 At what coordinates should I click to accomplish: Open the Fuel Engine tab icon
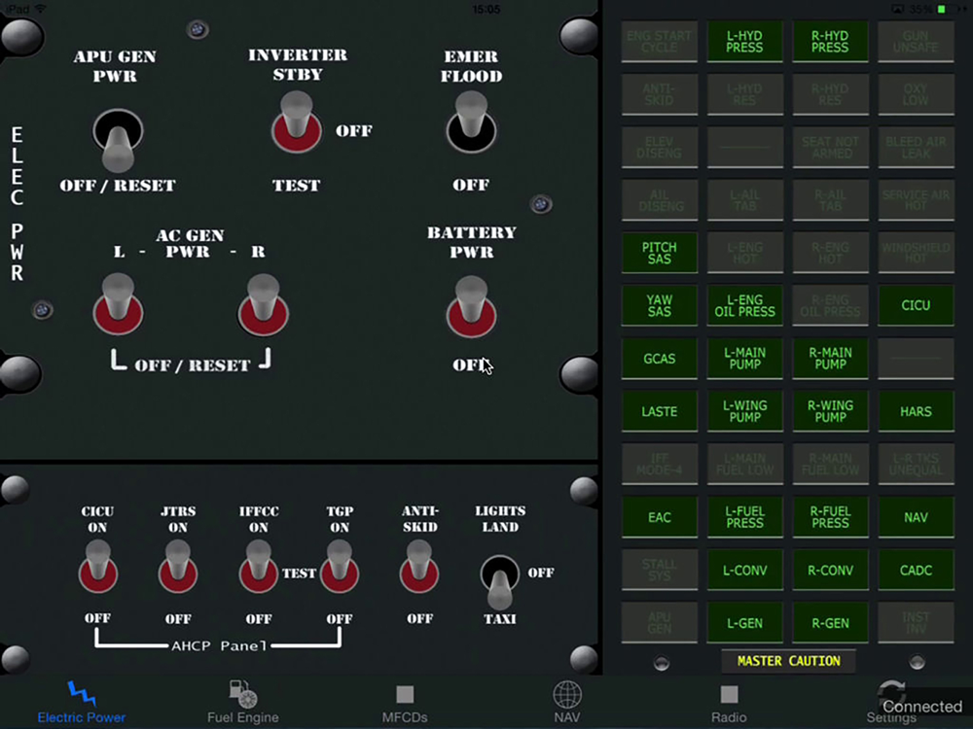[242, 694]
